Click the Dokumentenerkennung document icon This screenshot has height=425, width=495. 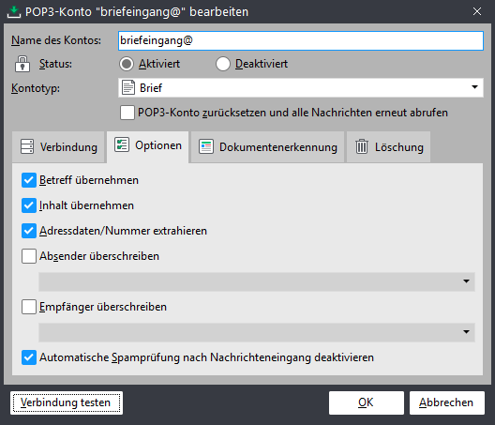click(206, 147)
